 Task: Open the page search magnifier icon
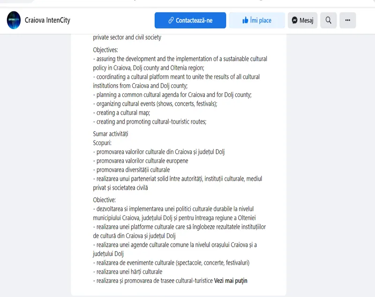[x=329, y=20]
